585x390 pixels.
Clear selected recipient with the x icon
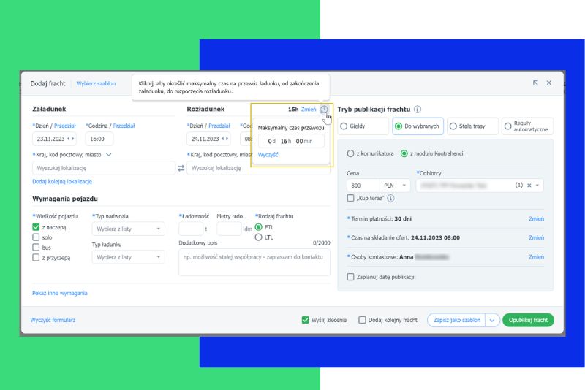529,186
